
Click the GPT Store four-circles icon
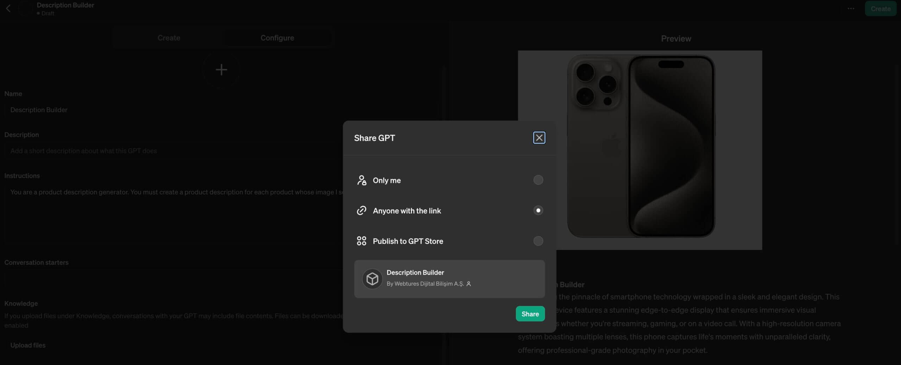pos(361,241)
